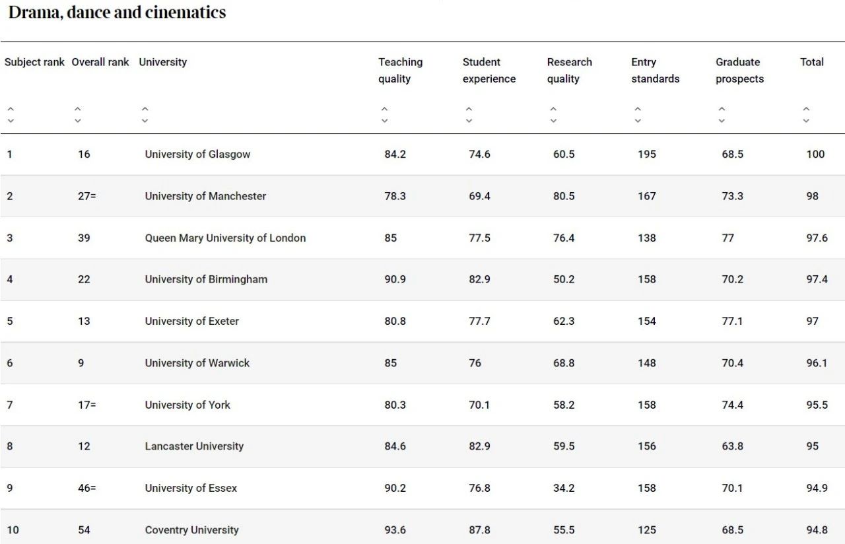The width and height of the screenshot is (845, 544).
Task: Click Warwick's research quality 68.8
Action: pos(564,363)
